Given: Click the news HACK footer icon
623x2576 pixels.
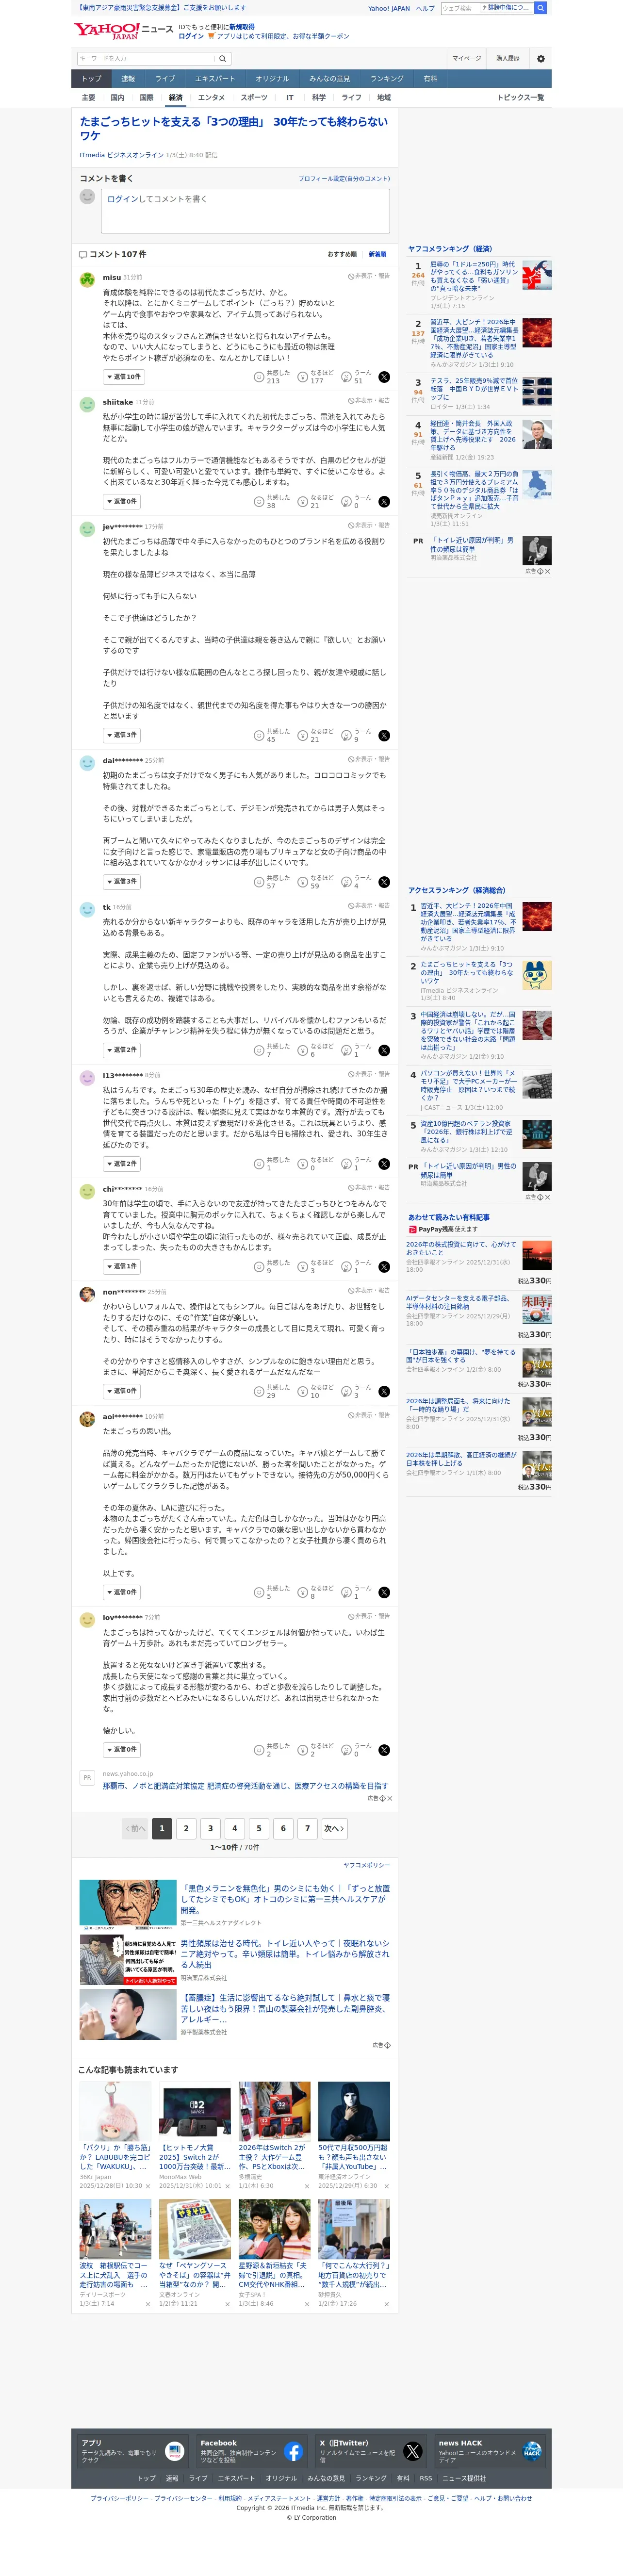Looking at the screenshot, I should (531, 2451).
